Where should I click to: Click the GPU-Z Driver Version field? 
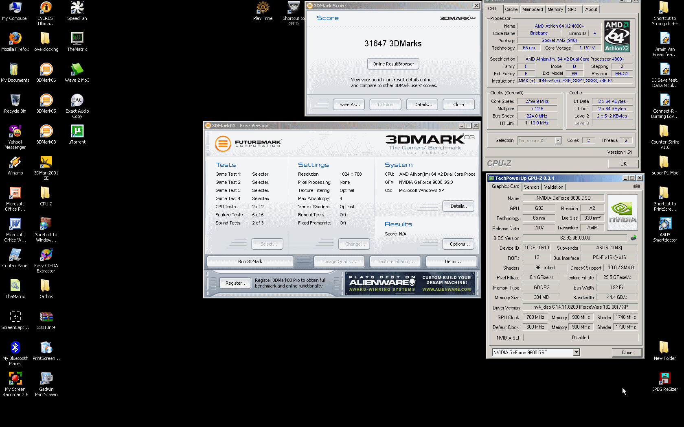580,307
